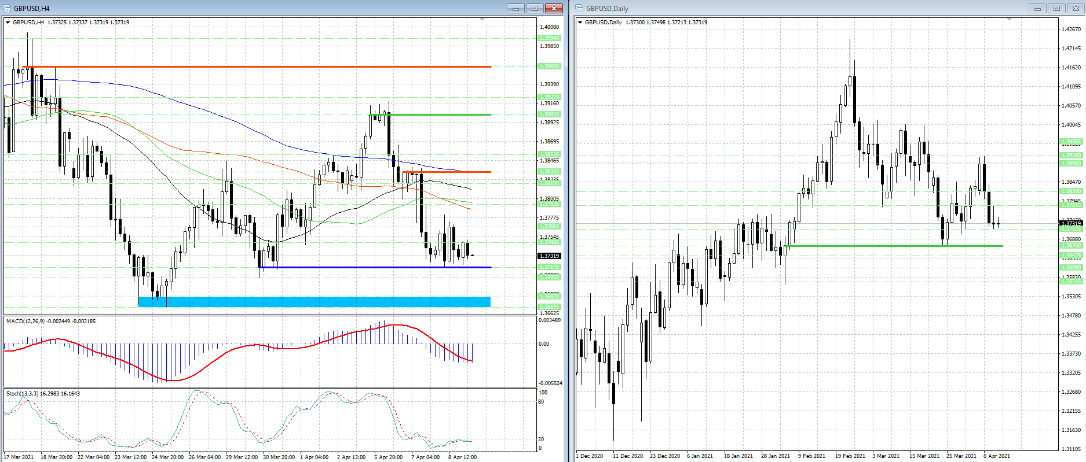Image resolution: width=1086 pixels, height=462 pixels.
Task: Click the GBPUSD,Daily window chart icon
Action: pyautogui.click(x=579, y=8)
